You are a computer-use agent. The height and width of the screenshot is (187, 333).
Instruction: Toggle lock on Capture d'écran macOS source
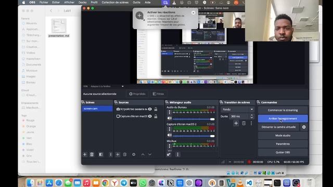point(156,116)
